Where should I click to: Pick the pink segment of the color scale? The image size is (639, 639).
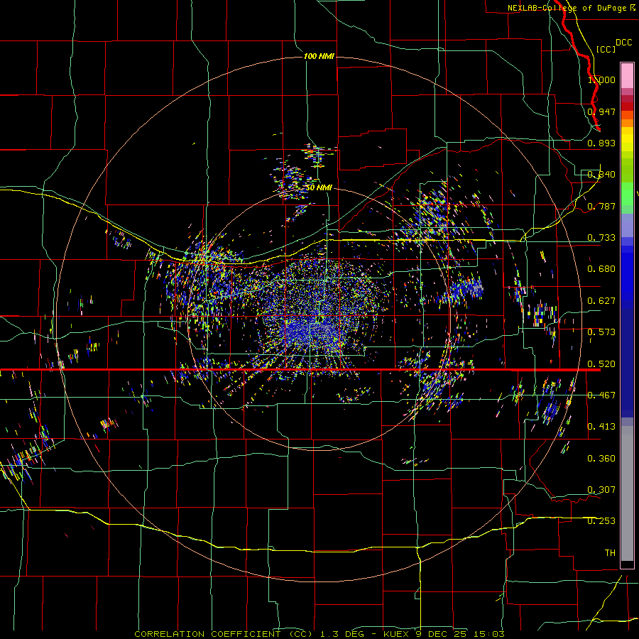coord(627,75)
